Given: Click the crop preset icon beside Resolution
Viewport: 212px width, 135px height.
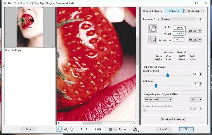Looking at the screenshot, I should tap(153, 39).
